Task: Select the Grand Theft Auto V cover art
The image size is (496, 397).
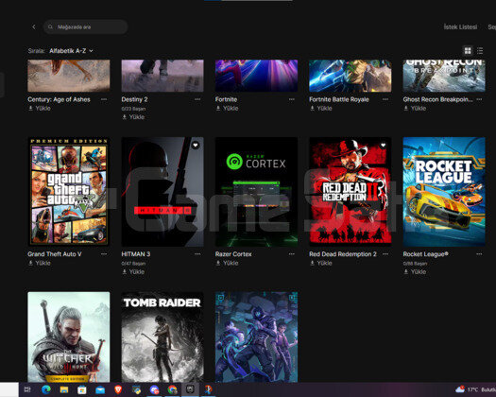Action: click(x=69, y=192)
